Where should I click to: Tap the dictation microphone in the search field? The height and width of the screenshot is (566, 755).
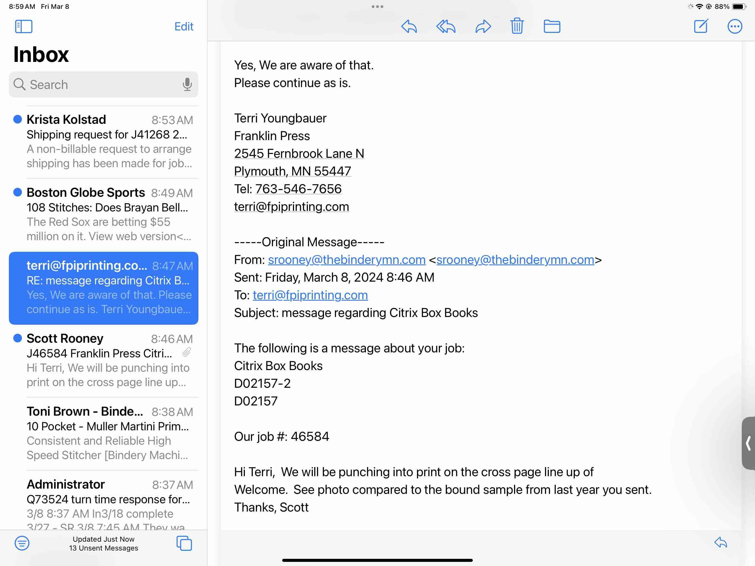[187, 84]
